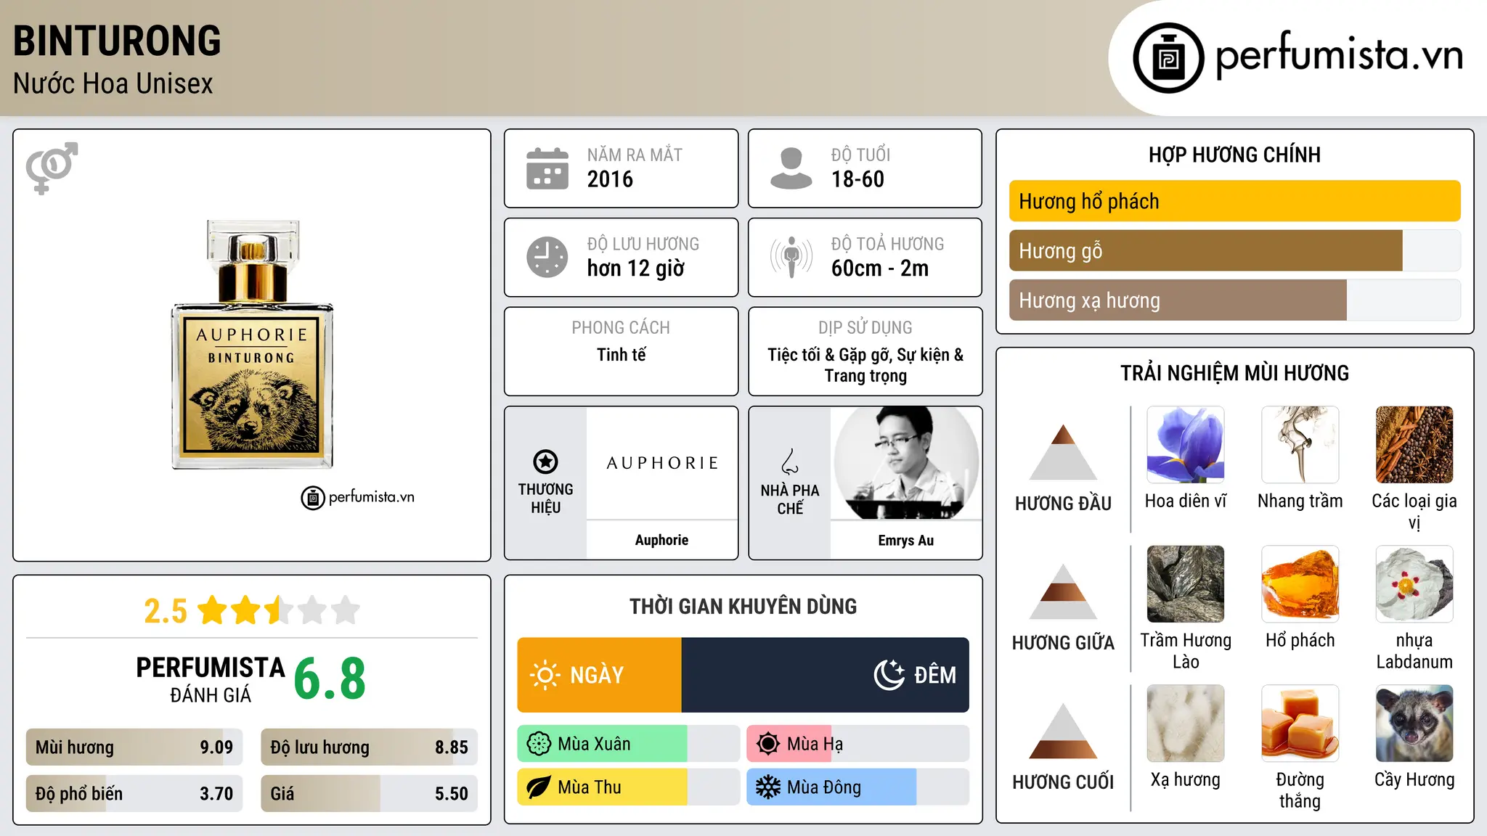Open the Xạ hương note image
This screenshot has width=1487, height=836.
(1186, 724)
